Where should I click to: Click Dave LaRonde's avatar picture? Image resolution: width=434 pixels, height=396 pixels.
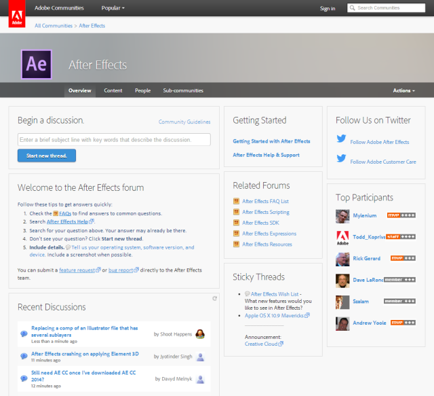(342, 281)
